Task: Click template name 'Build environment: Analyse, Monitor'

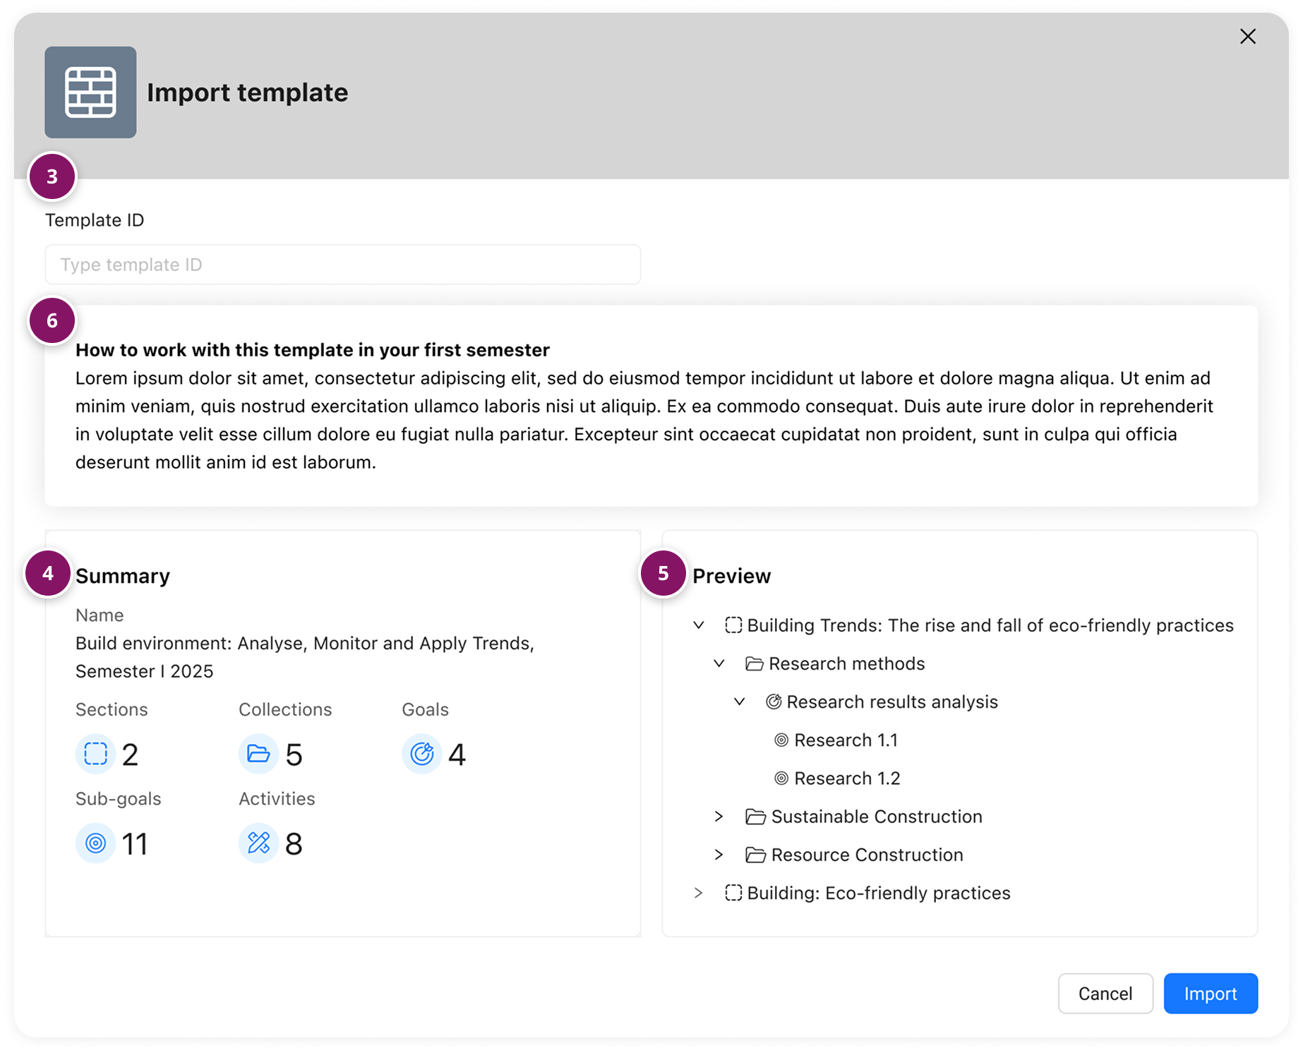Action: click(x=305, y=657)
